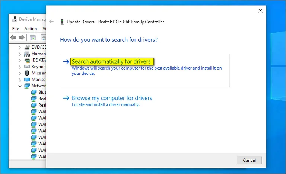Select the IDE ATA tree item text
286x174 pixels.
click(x=39, y=60)
